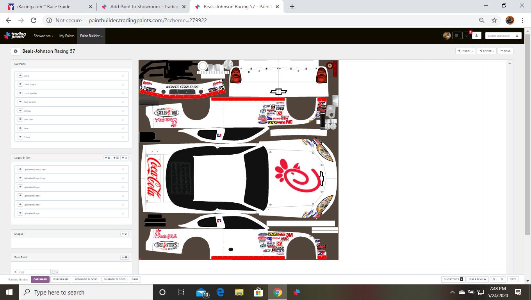Toggle visibility of Color Logos layer
This screenshot has height=300, width=531.
20,84
